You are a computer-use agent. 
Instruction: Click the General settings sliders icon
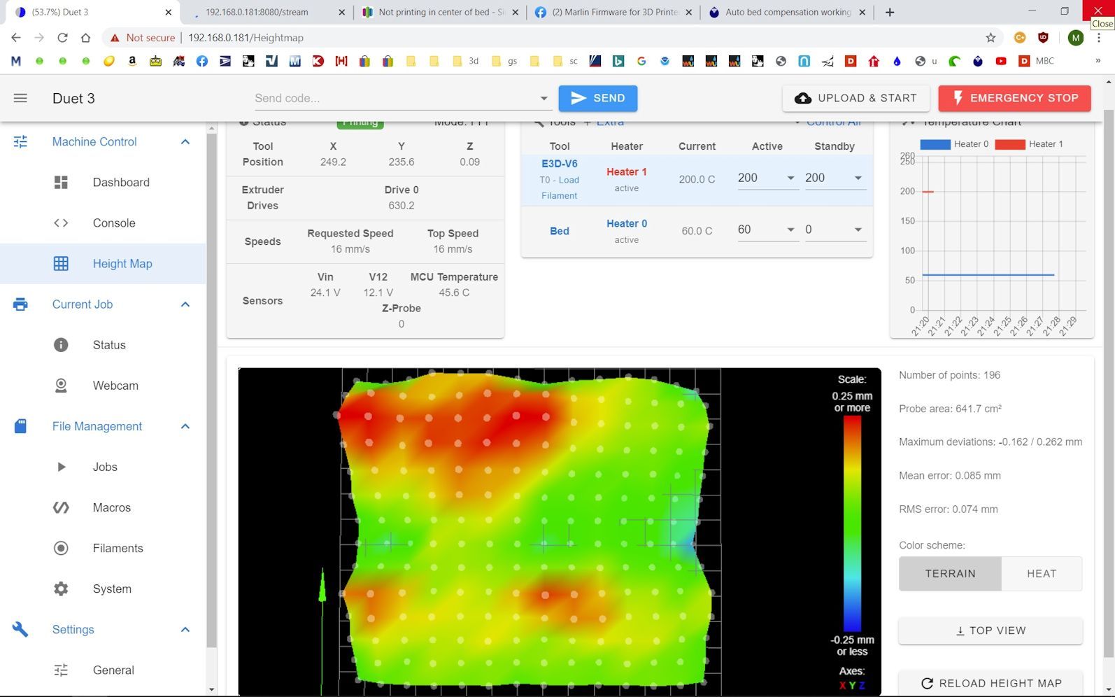[61, 670]
